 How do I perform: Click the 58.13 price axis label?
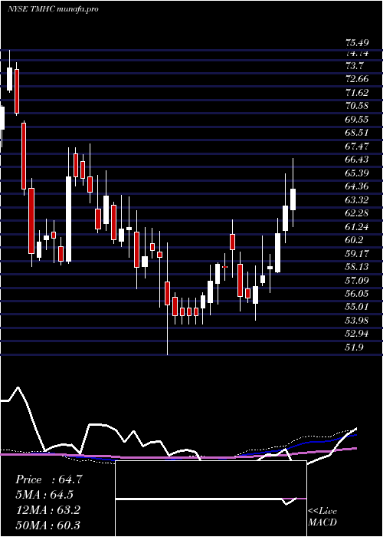[x=357, y=267]
